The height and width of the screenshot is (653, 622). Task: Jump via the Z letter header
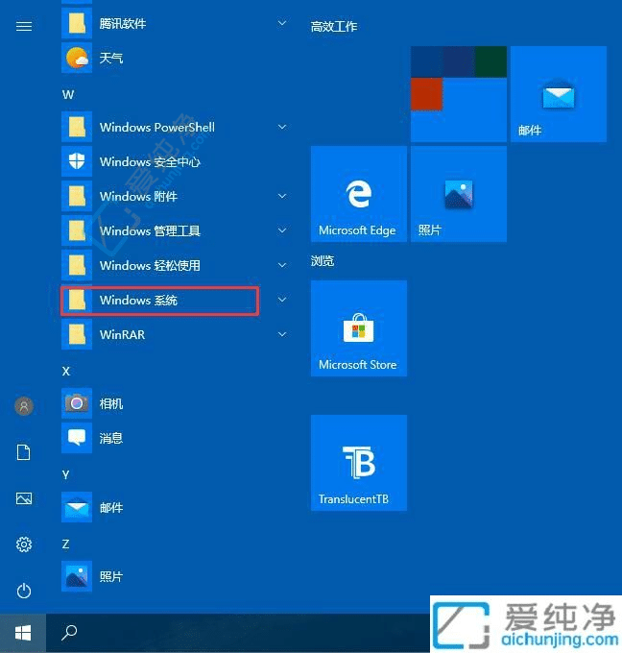(x=65, y=544)
